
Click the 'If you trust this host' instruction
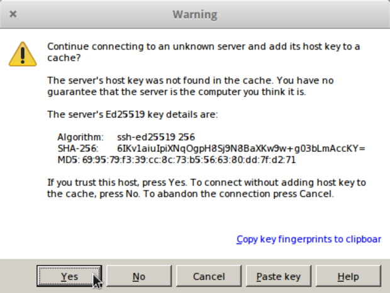[206, 183]
